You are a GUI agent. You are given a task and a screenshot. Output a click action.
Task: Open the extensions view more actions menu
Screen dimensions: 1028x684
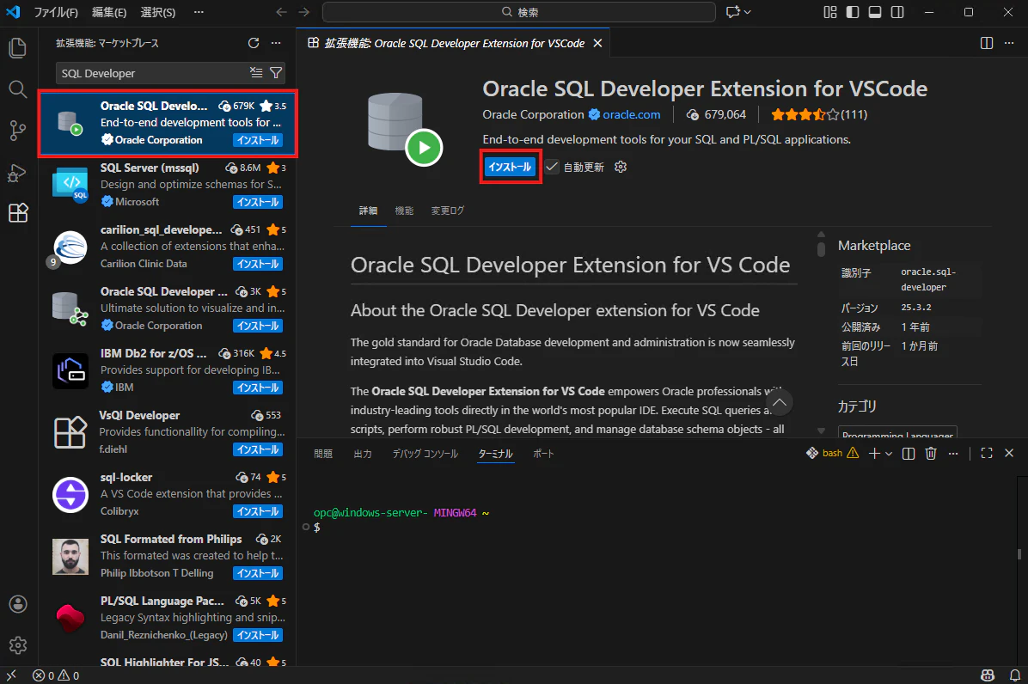coord(276,43)
